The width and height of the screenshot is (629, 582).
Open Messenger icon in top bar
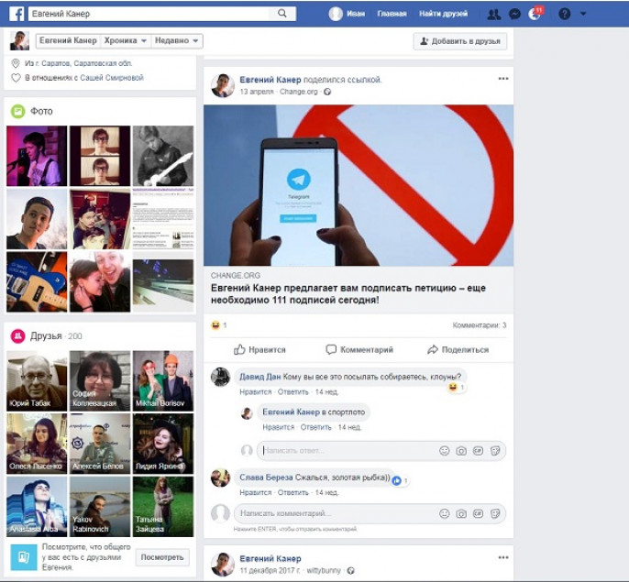514,15
